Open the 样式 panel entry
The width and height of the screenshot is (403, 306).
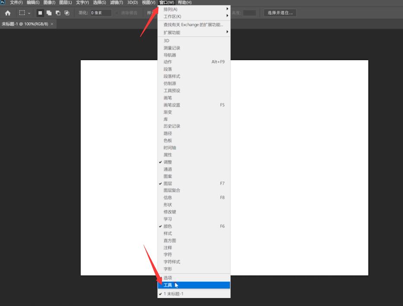[194, 234]
